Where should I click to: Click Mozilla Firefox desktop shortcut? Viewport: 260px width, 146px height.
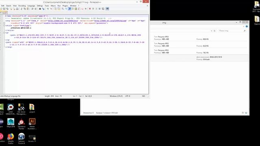point(11,138)
